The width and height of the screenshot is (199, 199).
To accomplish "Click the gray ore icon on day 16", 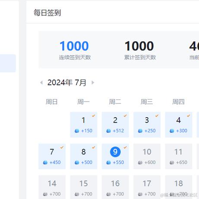I will pos(109,194).
